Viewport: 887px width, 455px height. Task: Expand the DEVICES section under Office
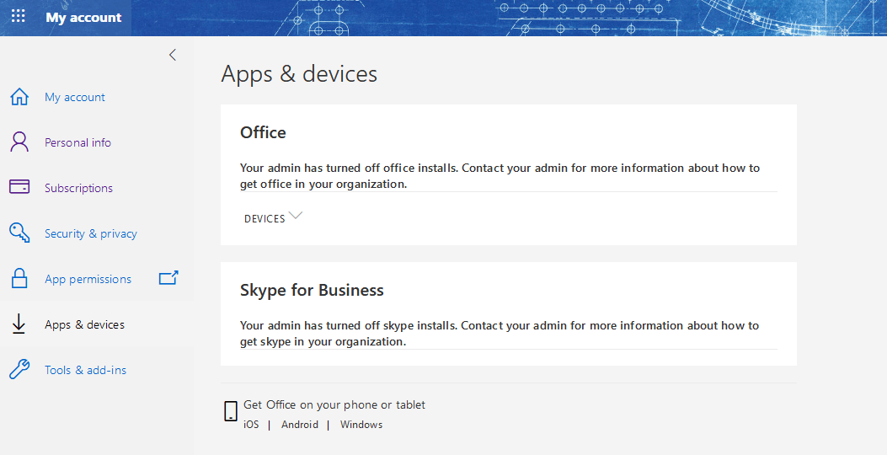[264, 218]
